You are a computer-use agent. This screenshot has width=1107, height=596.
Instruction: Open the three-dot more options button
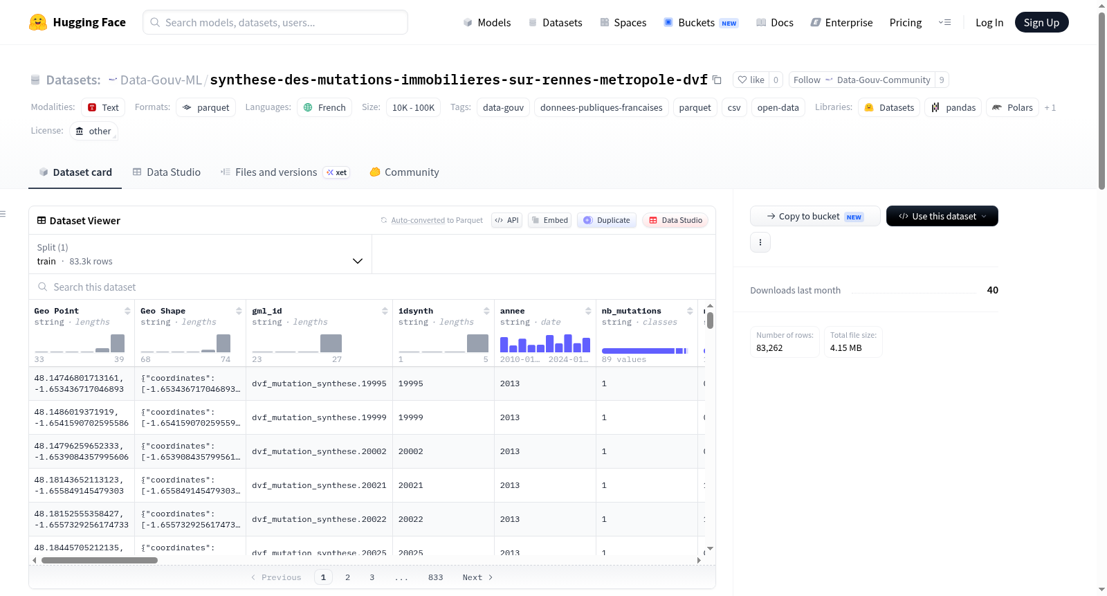760,242
